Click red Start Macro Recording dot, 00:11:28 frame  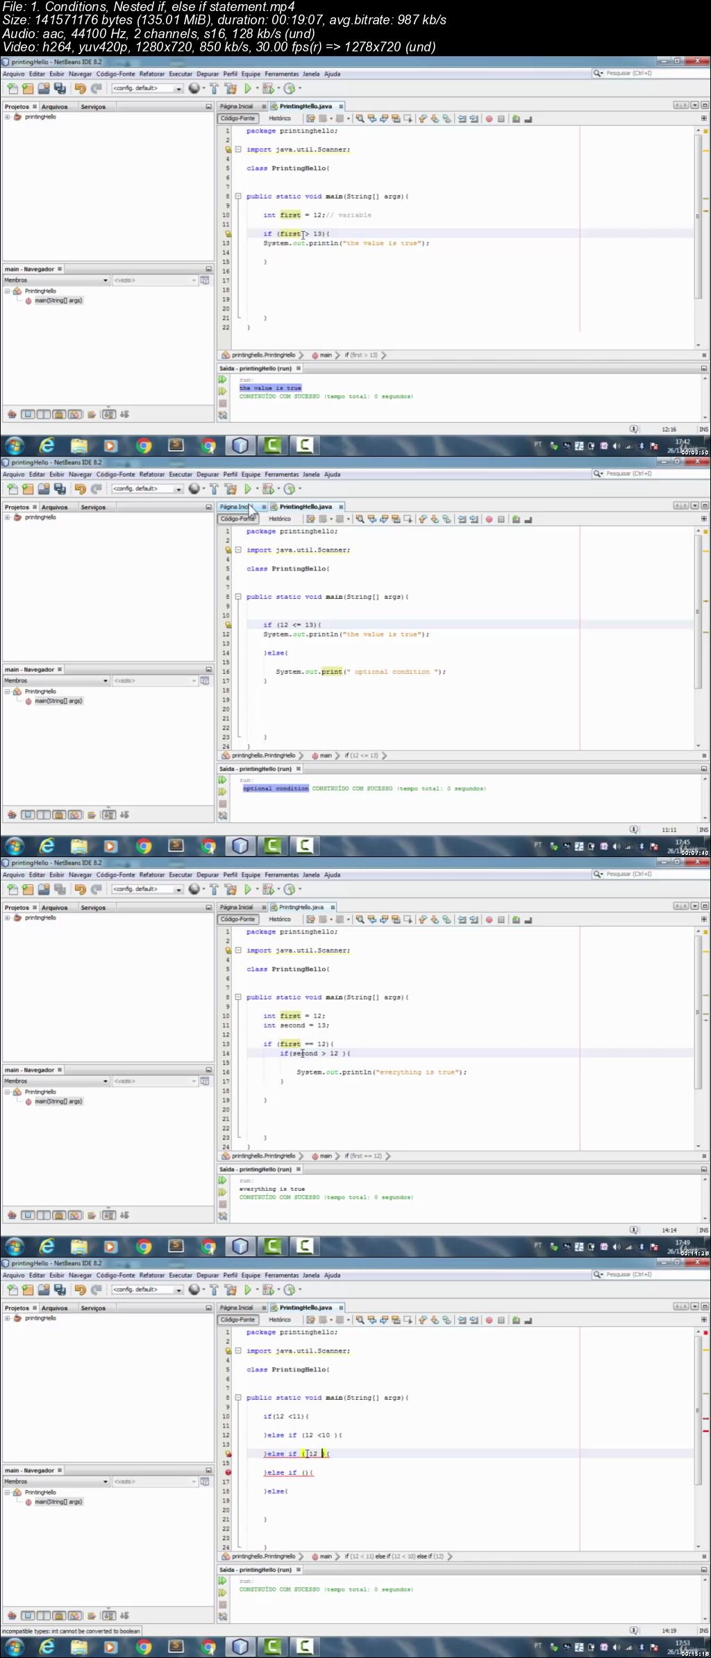point(489,920)
